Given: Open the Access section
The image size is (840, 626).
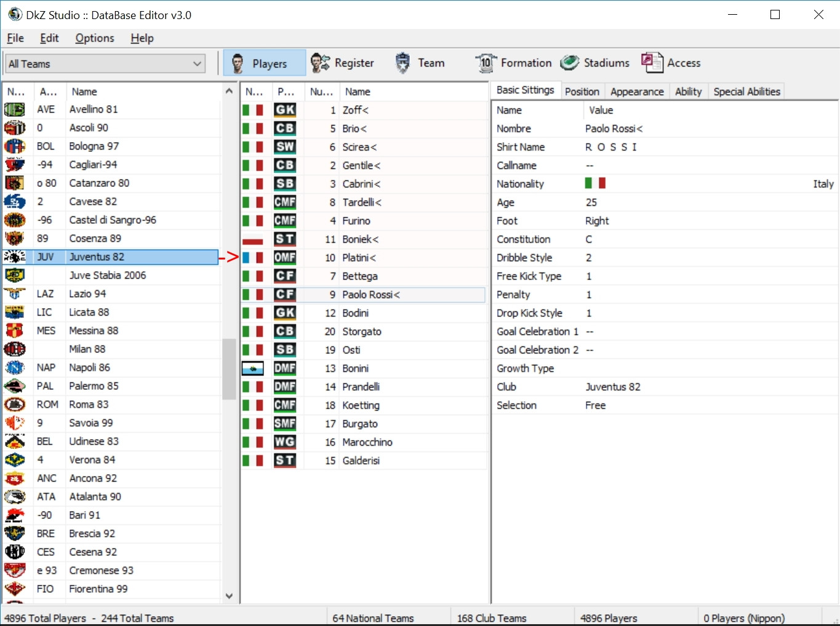Looking at the screenshot, I should pyautogui.click(x=671, y=63).
